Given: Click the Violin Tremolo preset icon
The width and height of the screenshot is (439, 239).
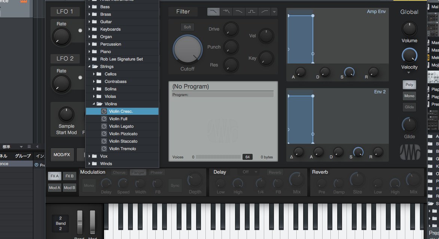Looking at the screenshot, I should click(x=104, y=149).
